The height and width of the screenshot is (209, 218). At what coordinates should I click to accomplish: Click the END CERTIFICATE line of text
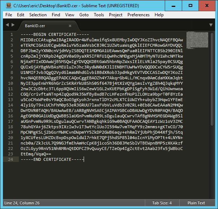coord(52,159)
